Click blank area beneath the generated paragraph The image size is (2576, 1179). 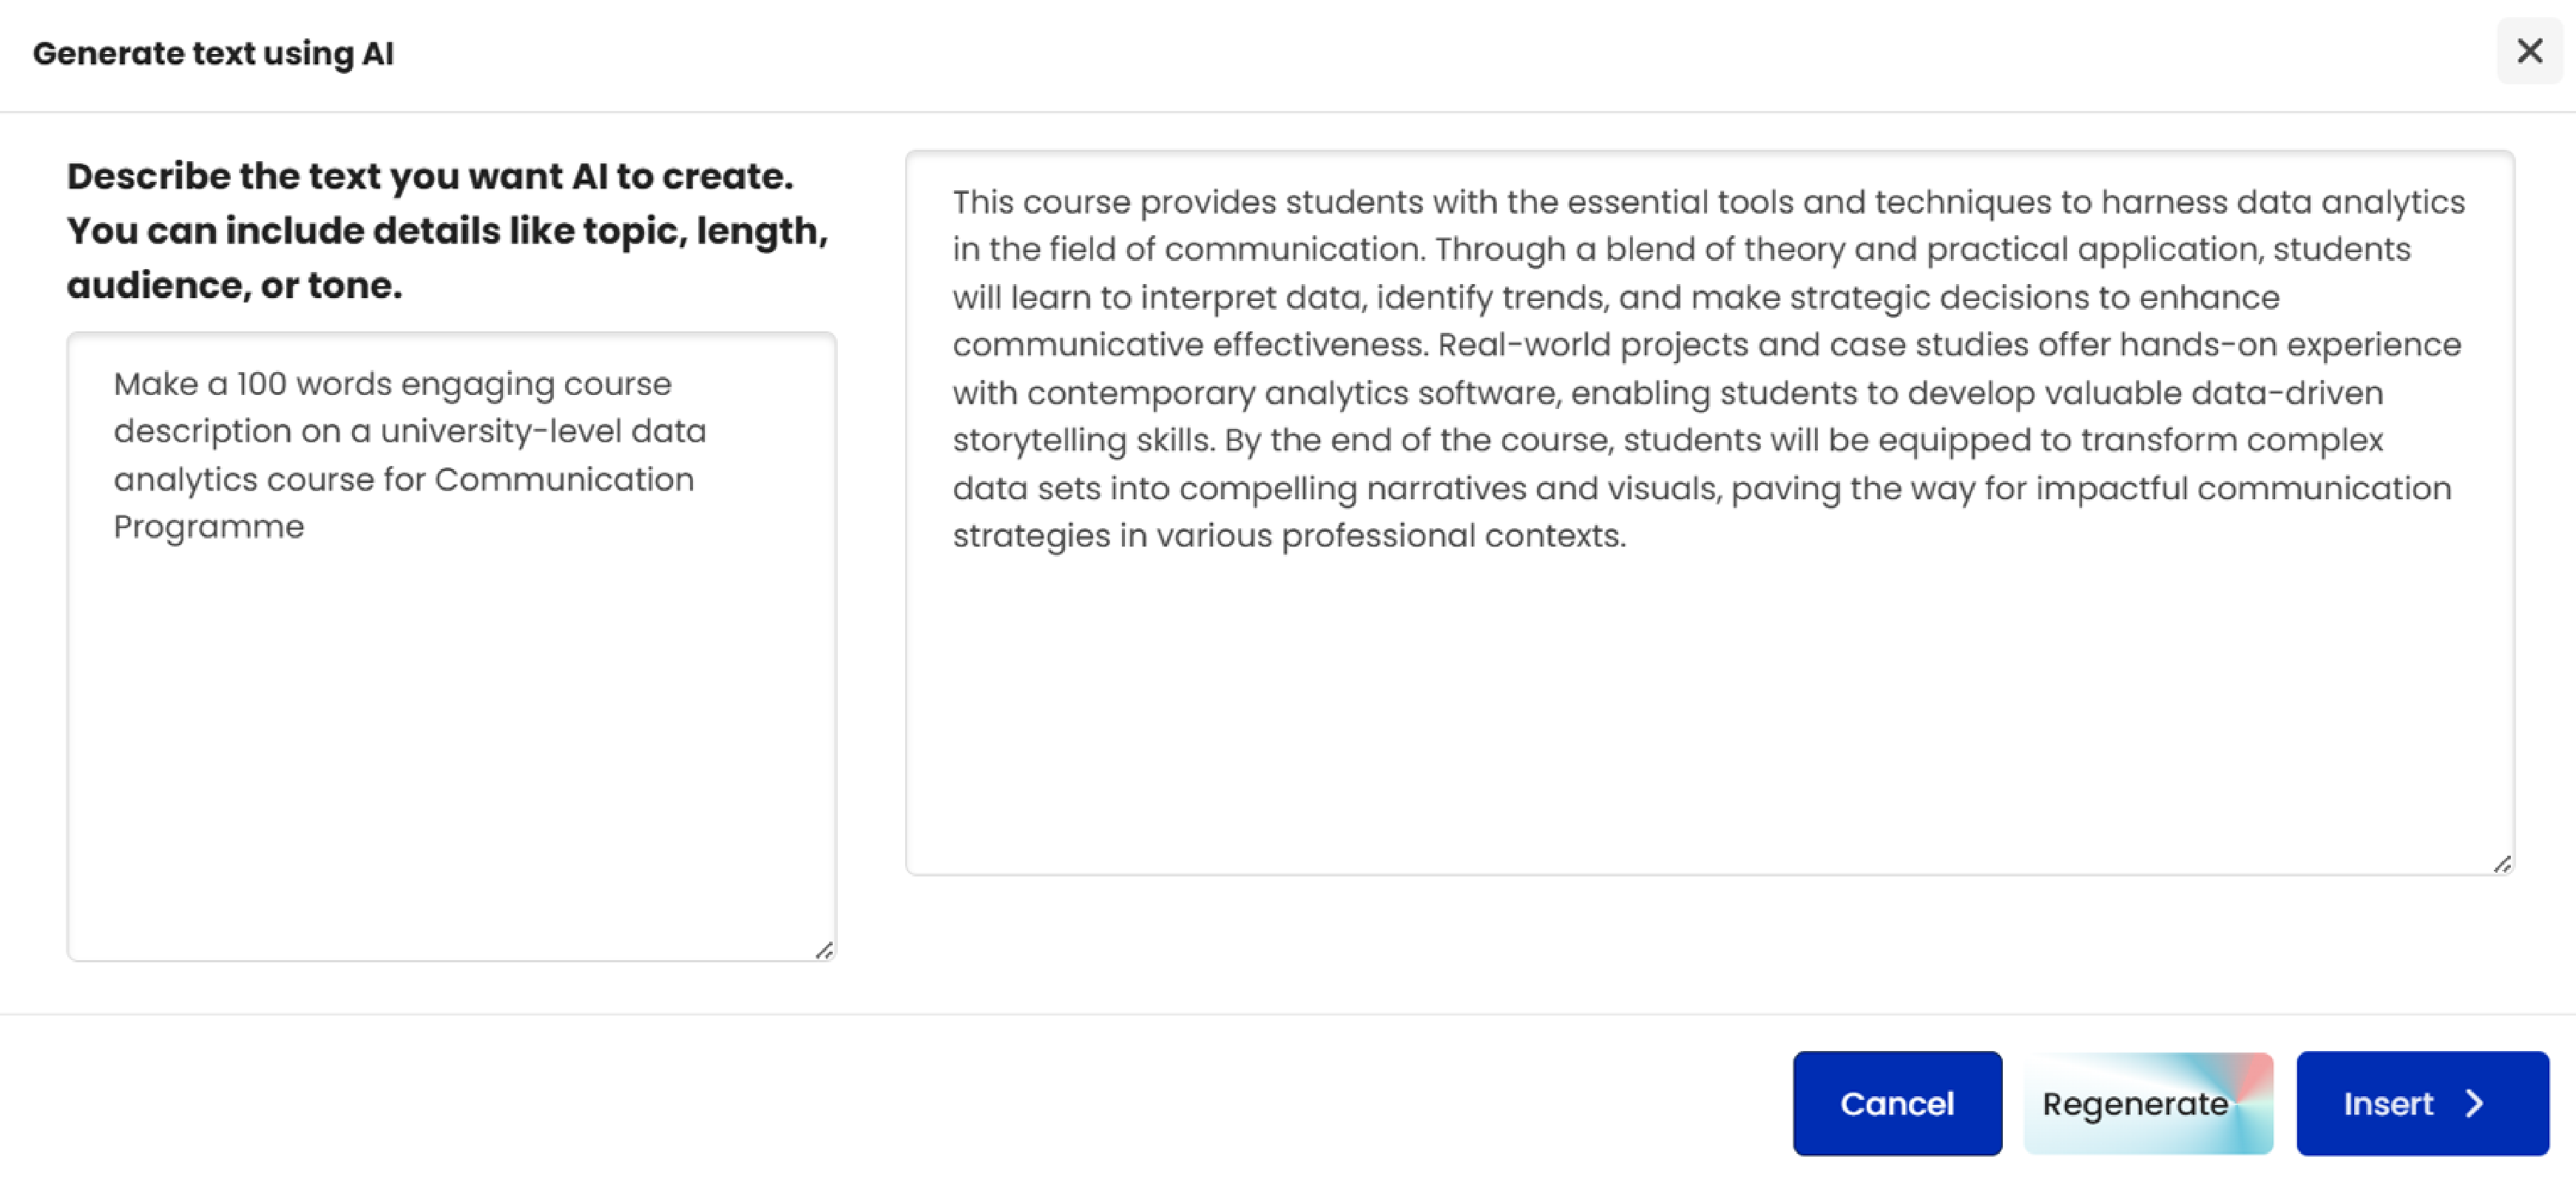click(1709, 710)
